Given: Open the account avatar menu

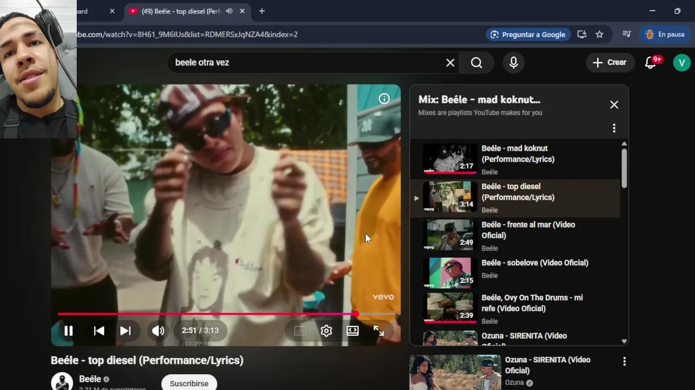Looking at the screenshot, I should click(681, 62).
